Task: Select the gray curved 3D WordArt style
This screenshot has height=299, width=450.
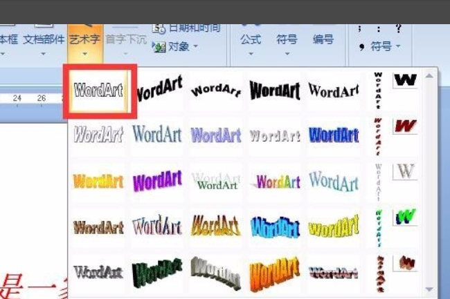Action: click(x=216, y=273)
